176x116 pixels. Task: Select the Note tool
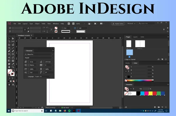(x=9, y=64)
